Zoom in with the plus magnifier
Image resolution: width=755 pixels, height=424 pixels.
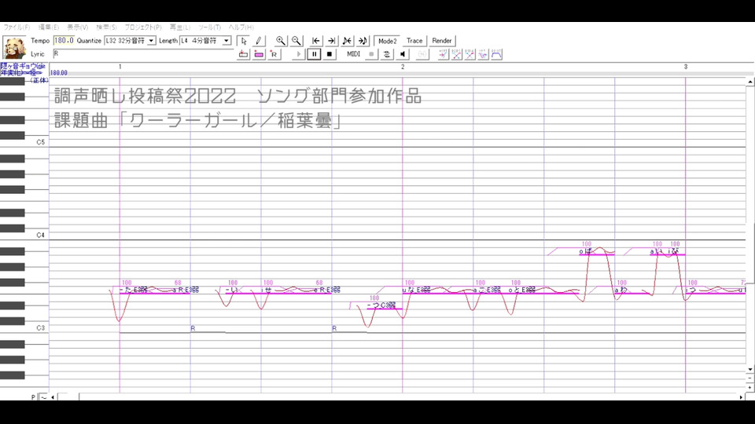[x=280, y=41]
